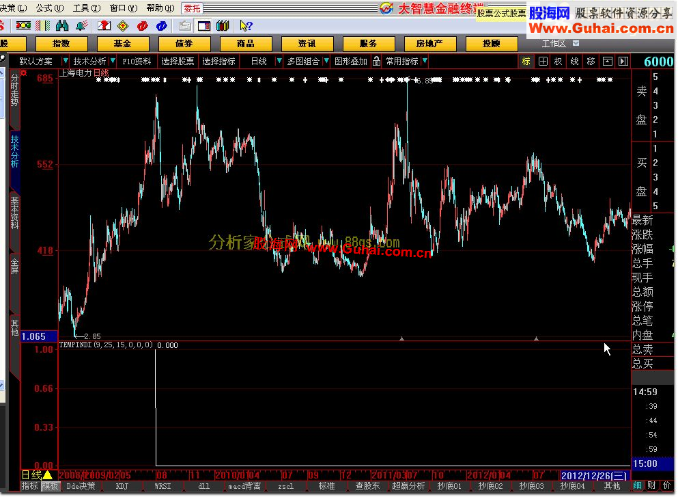Click the 商品 commodity button
Screen dimensions: 678x497
tap(246, 44)
